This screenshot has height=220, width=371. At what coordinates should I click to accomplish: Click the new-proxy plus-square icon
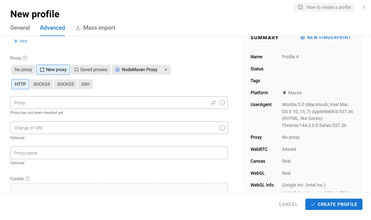pyautogui.click(x=42, y=70)
